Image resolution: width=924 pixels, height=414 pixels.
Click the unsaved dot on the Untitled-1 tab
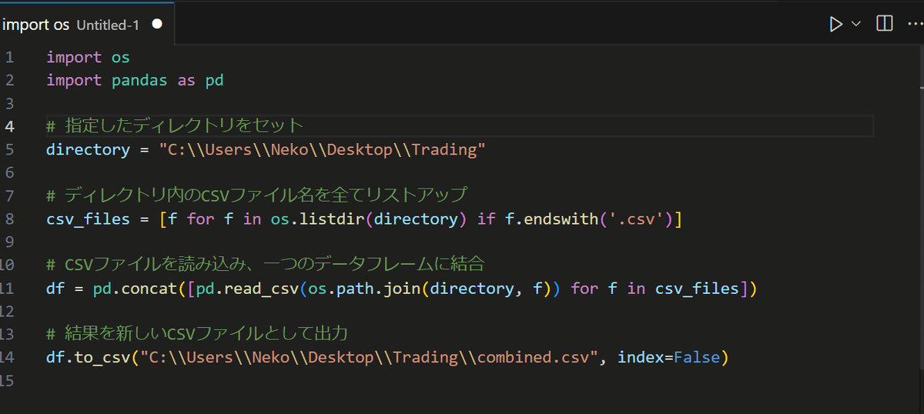(x=157, y=24)
